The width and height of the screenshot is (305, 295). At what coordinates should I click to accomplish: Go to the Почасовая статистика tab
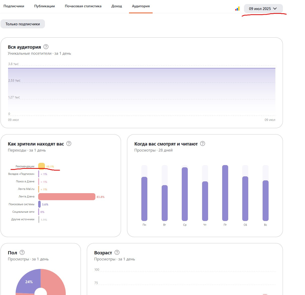tap(83, 6)
